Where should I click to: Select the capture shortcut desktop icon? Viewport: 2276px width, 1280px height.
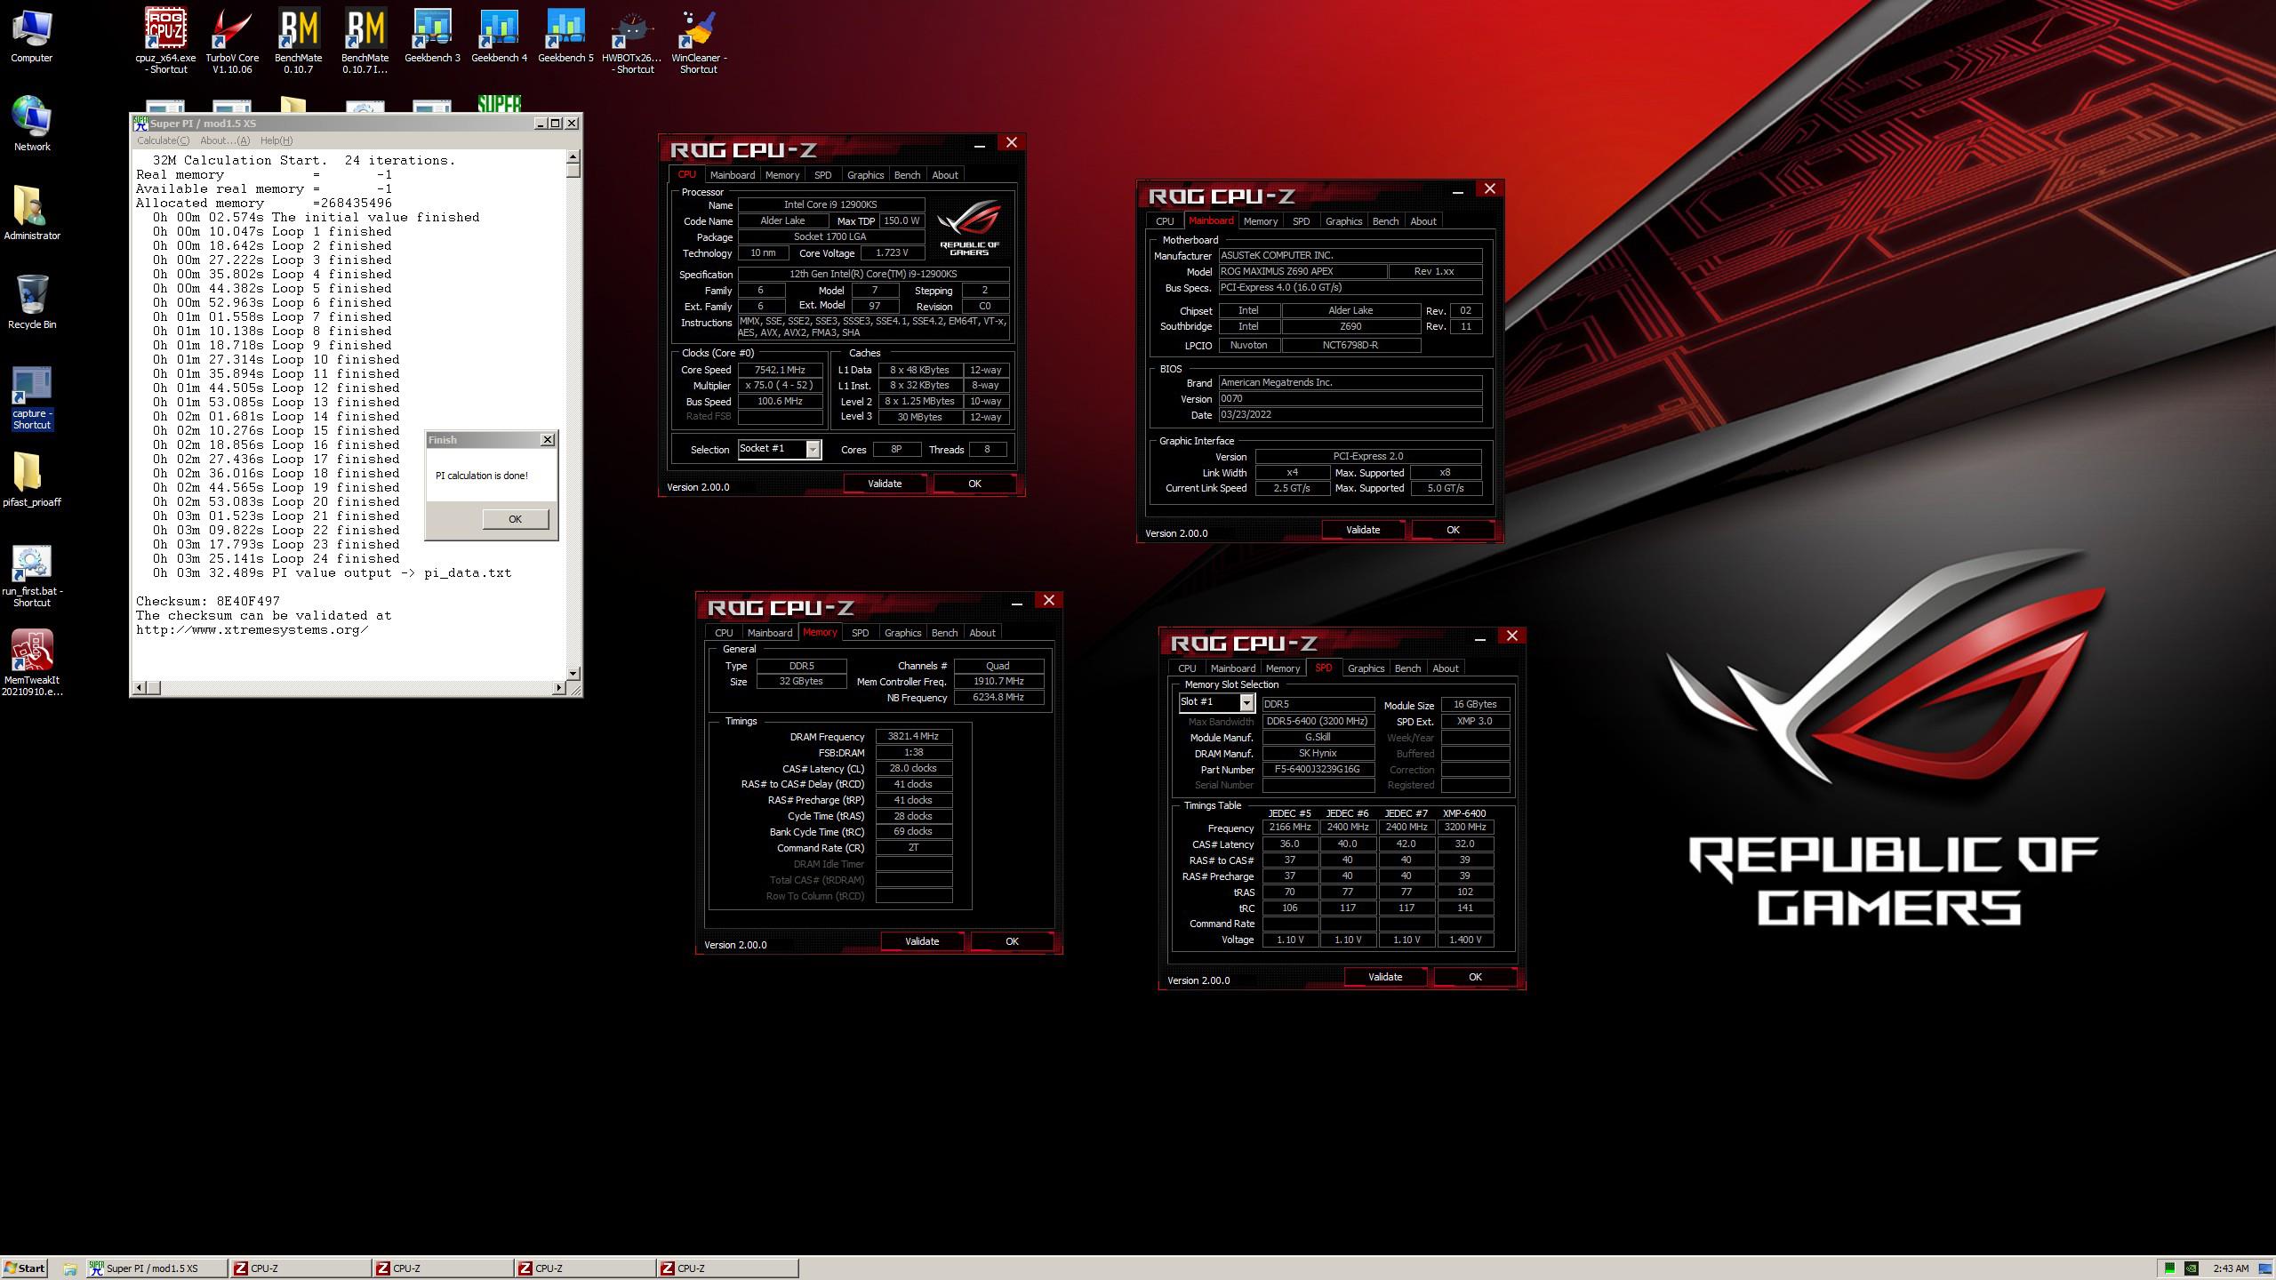pyautogui.click(x=32, y=397)
